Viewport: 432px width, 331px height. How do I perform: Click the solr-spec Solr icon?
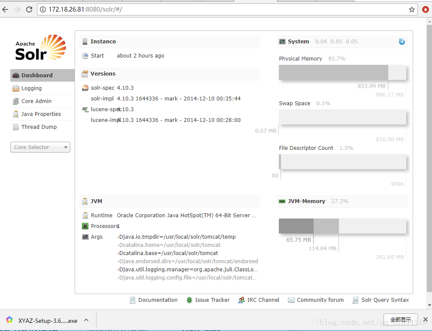pyautogui.click(x=85, y=88)
